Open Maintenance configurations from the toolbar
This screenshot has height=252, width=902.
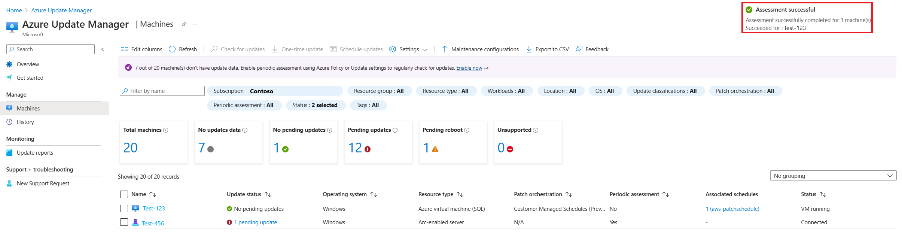tap(480, 49)
